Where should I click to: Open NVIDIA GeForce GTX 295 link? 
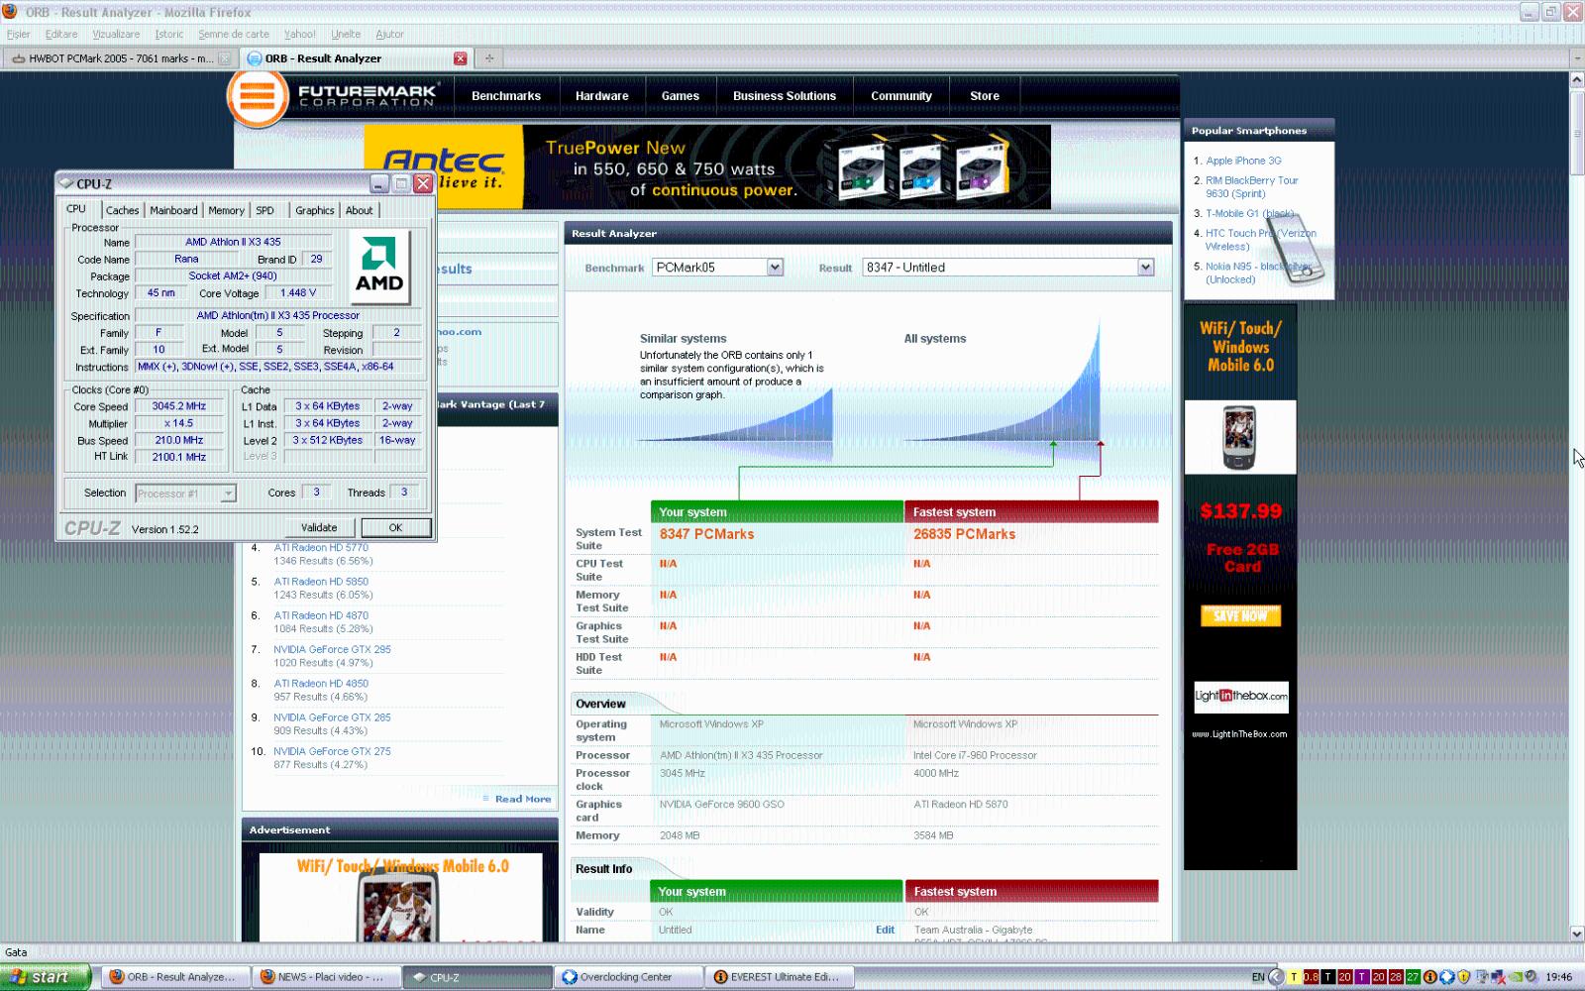click(332, 649)
